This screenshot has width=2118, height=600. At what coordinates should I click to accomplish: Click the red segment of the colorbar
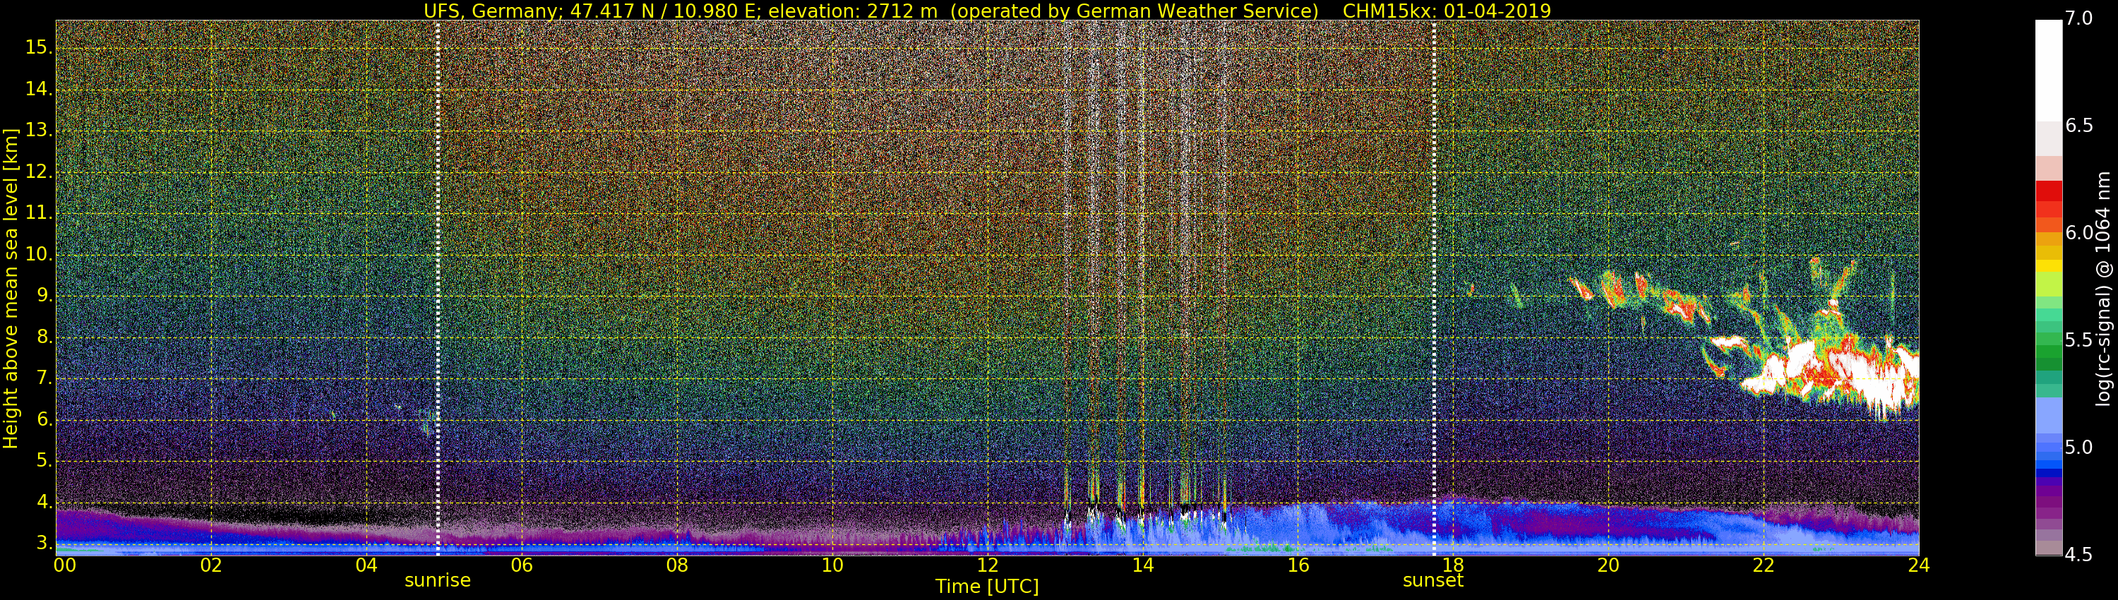click(x=2048, y=191)
